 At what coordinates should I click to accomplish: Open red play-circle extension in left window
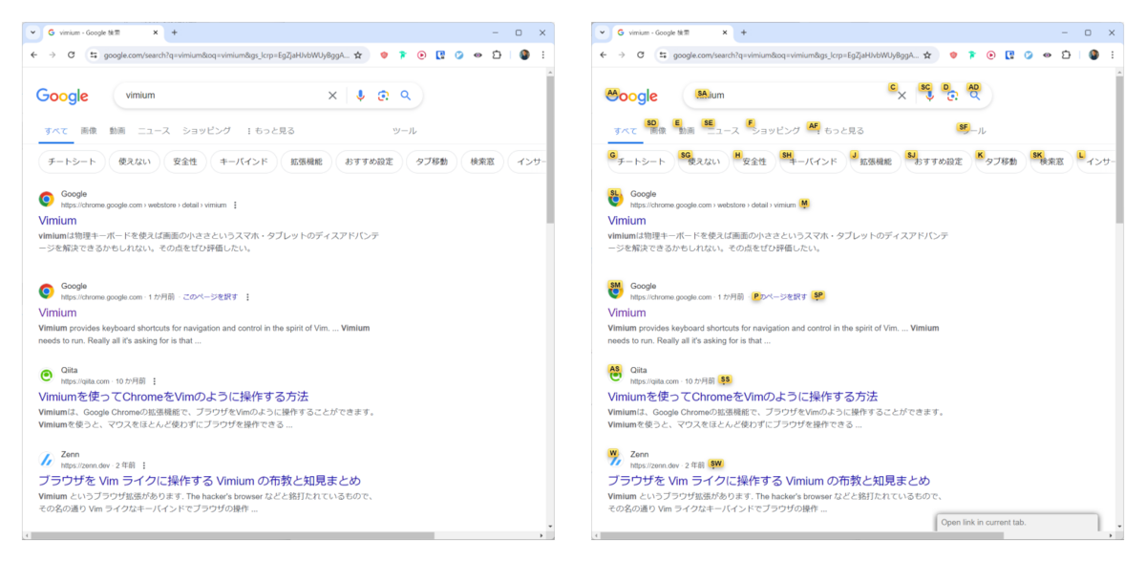(x=422, y=55)
